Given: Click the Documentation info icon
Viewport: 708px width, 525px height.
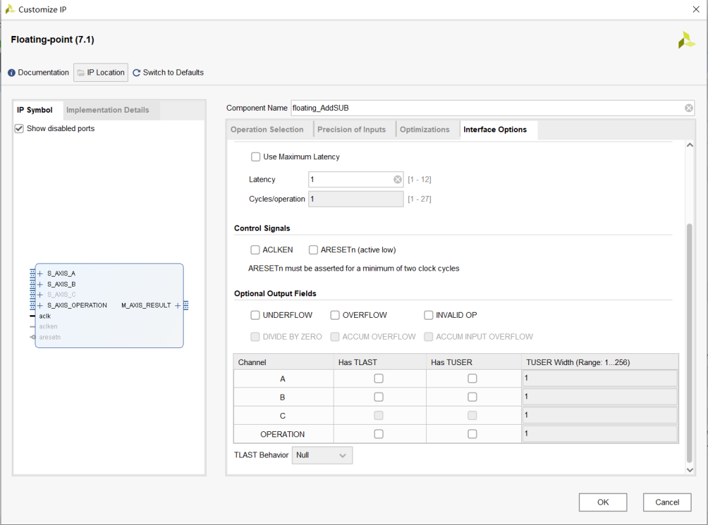Looking at the screenshot, I should 12,73.
